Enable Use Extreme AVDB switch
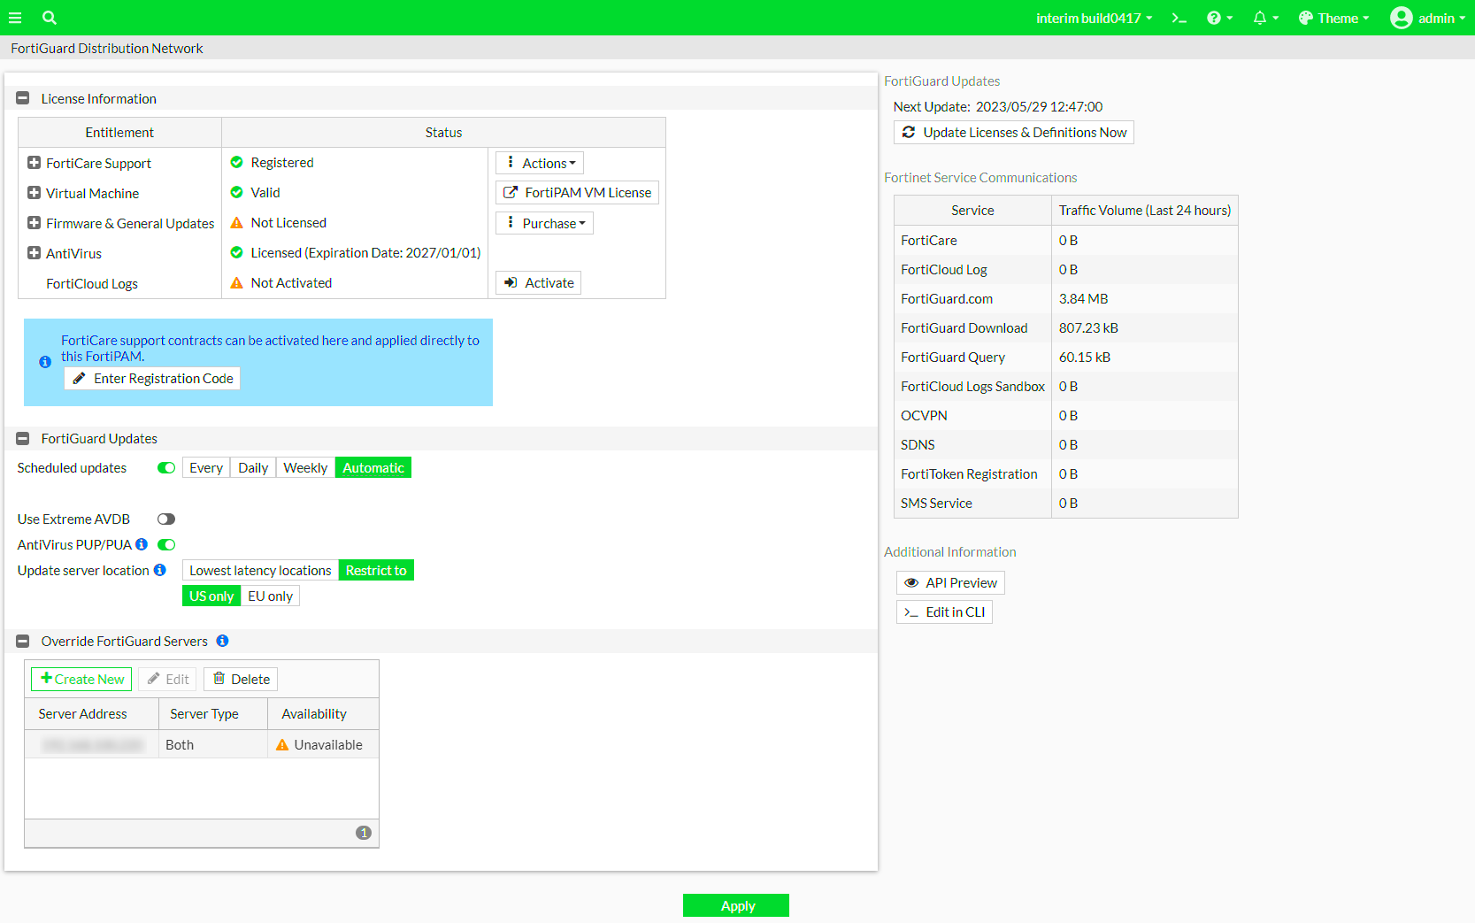Viewport: 1475px width, 923px height. 166,519
